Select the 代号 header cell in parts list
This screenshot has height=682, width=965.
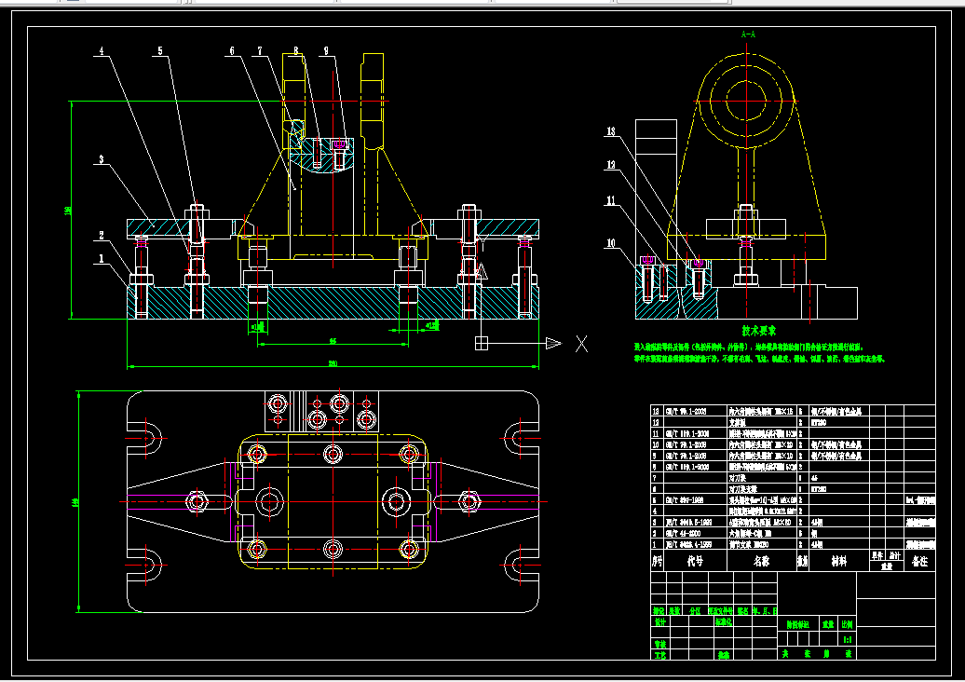pyautogui.click(x=696, y=561)
